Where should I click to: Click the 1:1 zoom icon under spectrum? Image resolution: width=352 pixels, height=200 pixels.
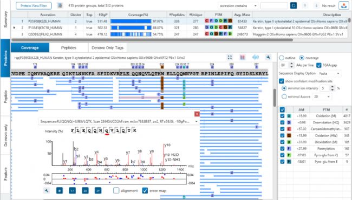(x=72, y=191)
